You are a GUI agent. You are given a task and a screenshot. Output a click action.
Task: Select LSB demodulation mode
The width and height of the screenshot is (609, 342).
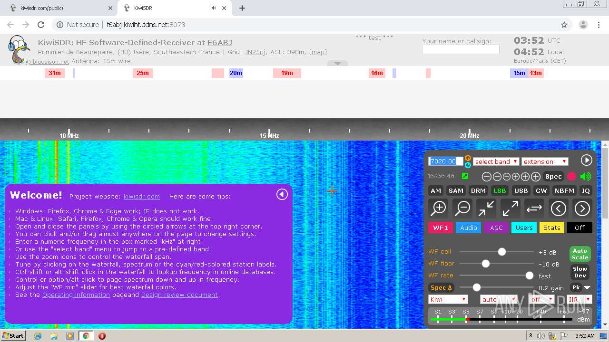point(500,190)
